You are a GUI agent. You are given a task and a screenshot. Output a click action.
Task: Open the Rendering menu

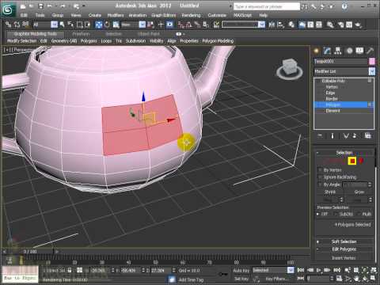(191, 15)
